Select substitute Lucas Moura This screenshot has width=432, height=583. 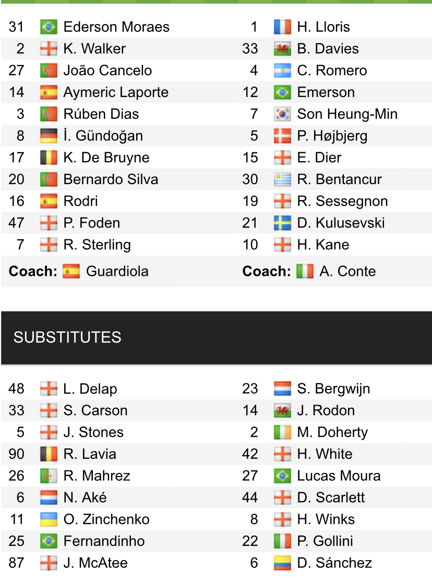pyautogui.click(x=339, y=476)
